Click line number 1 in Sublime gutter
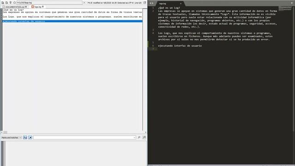Screen dimensions: 295x166 153,8
